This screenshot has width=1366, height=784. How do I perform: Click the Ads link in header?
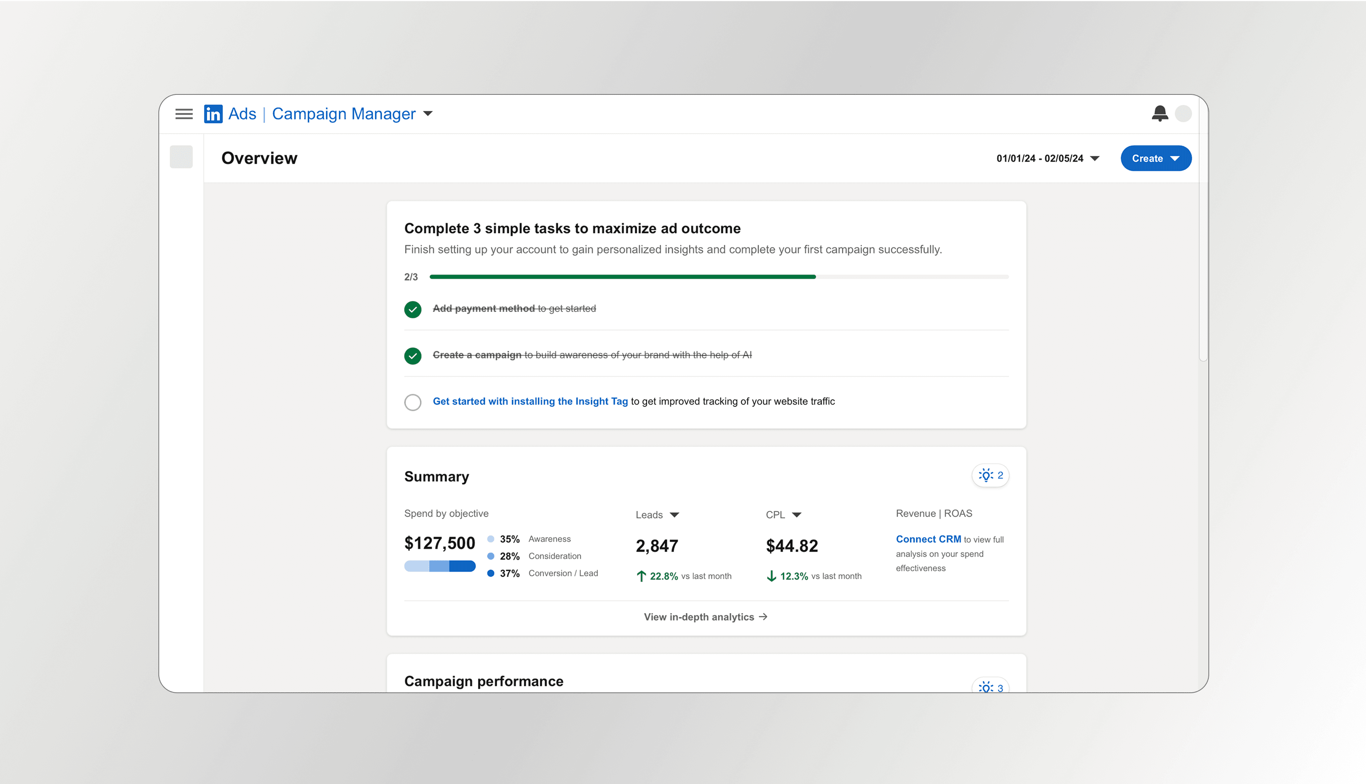[x=242, y=114]
